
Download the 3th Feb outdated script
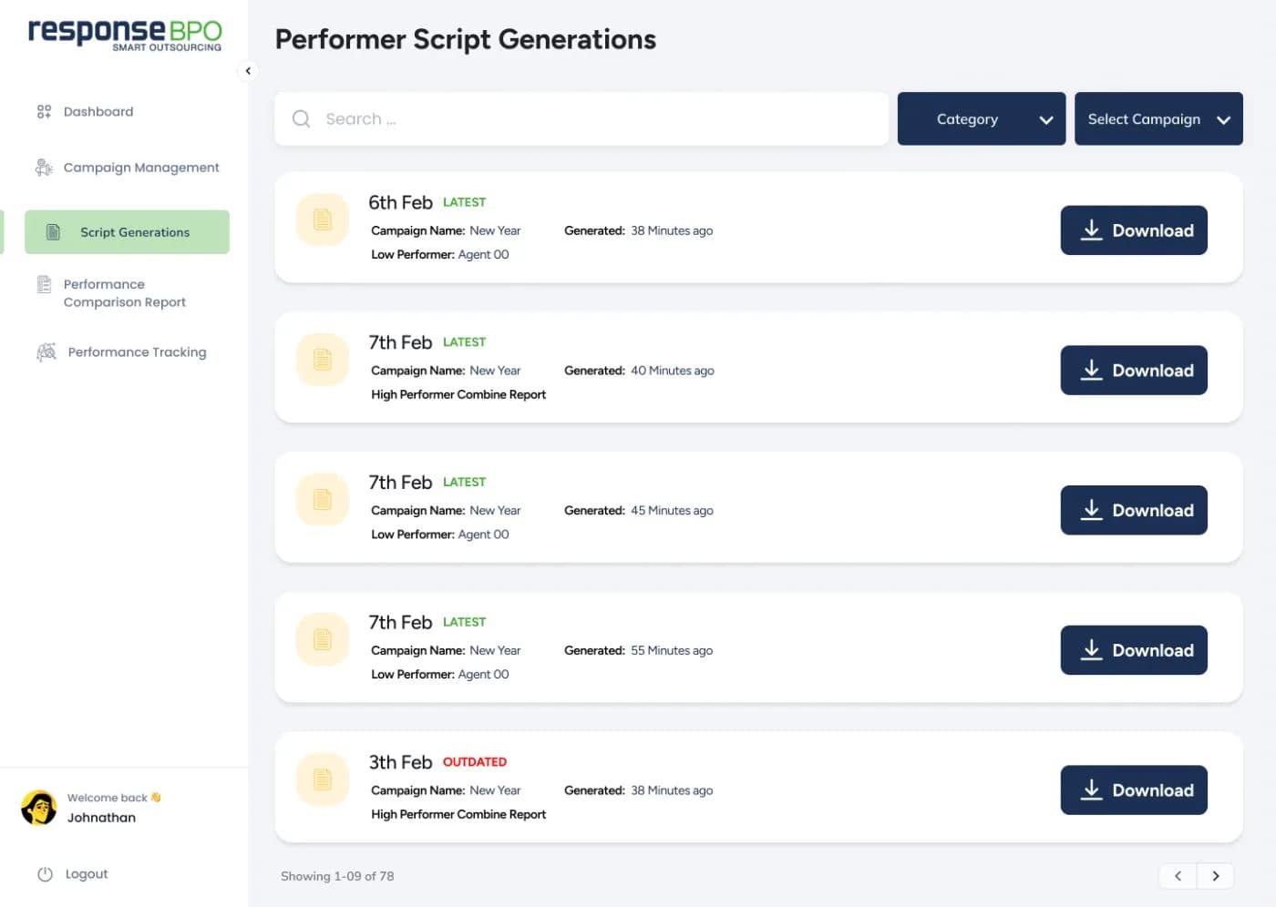[1134, 790]
